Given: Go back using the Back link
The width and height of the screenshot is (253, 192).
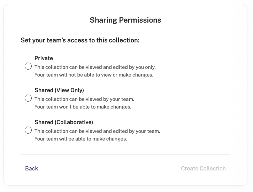Looking at the screenshot, I should (x=32, y=168).
